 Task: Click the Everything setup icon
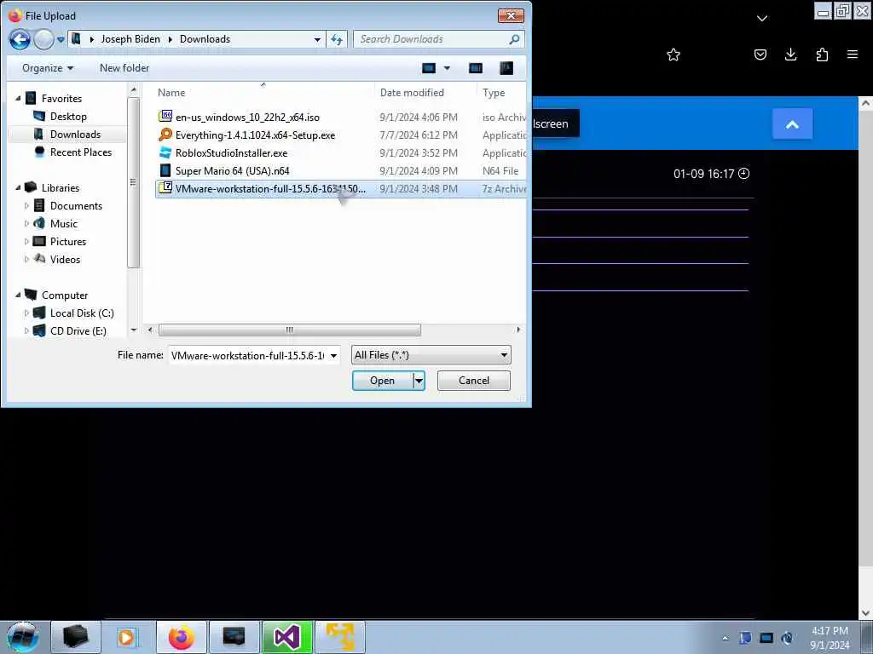click(x=165, y=135)
